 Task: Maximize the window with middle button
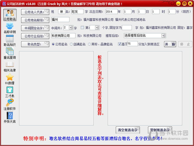(x=184, y=4)
